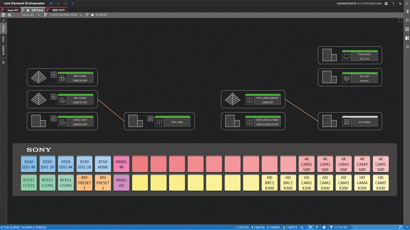Filter alarms by 1 NOTICE
Screen dimensions: 410x230
(290, 227)
